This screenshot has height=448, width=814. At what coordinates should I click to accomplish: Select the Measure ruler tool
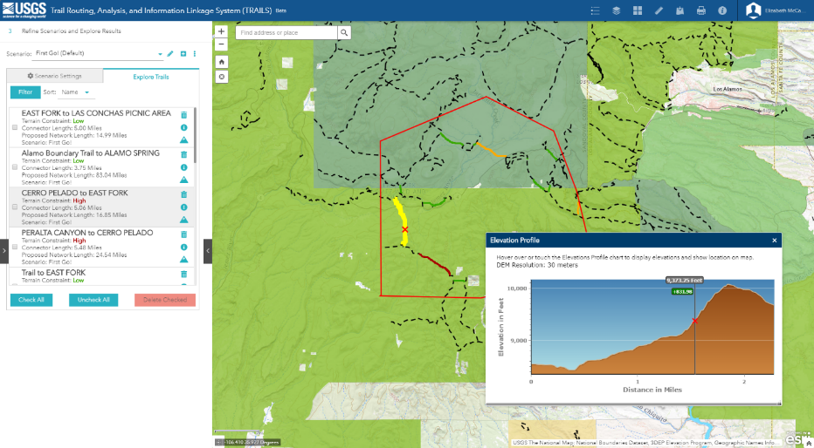click(x=659, y=10)
